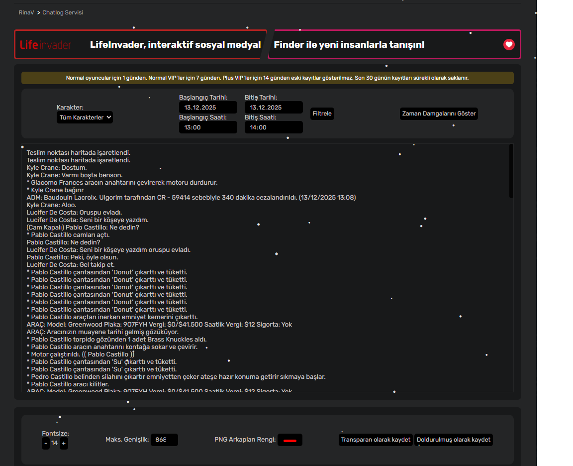Screen dimensions: 573x466
Task: Click the VIP kayıt notice banner
Action: pyautogui.click(x=268, y=78)
